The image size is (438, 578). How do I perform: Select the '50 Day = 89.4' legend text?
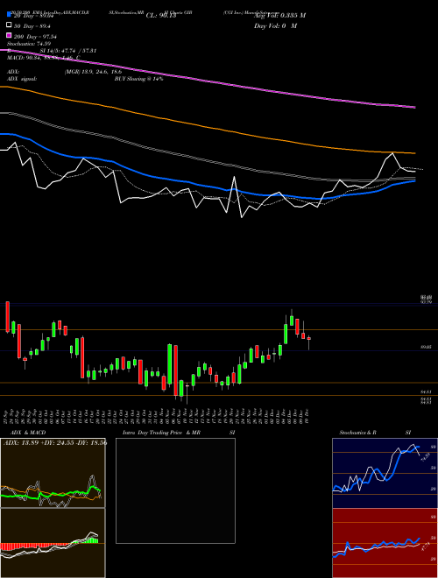tap(32, 26)
